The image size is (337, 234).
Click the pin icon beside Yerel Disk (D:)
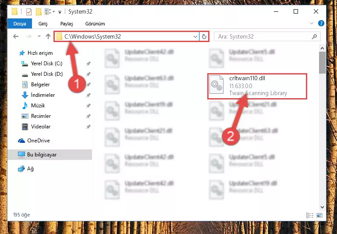[88, 74]
